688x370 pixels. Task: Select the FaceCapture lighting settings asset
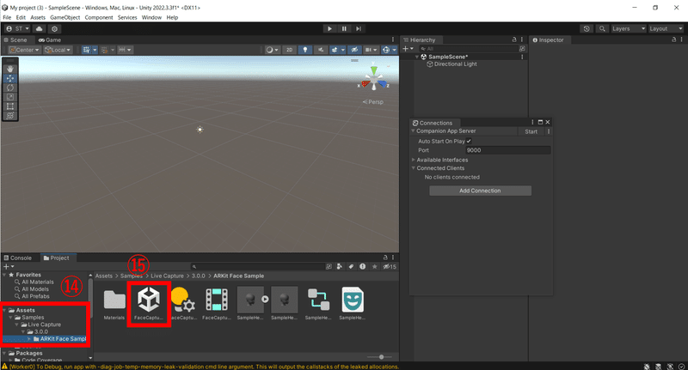183,304
